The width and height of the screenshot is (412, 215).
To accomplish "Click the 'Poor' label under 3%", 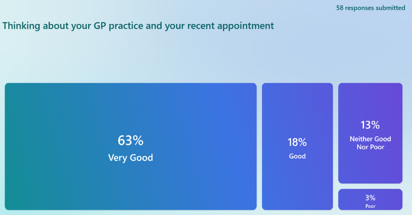I will click(x=370, y=206).
